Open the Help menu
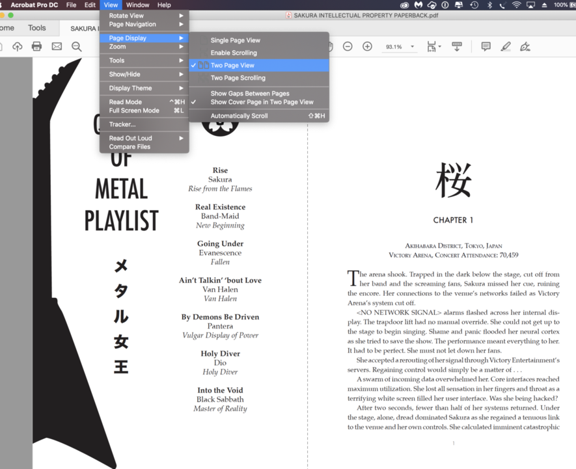Viewport: 576px width, 469px height. (x=164, y=5)
